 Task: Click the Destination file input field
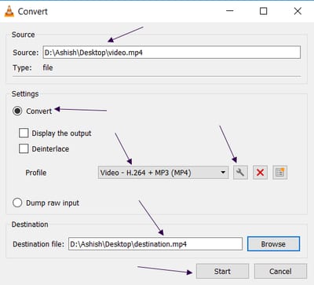[155, 244]
